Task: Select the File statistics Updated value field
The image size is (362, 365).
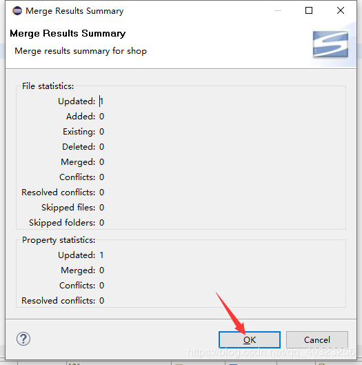Action: [101, 101]
